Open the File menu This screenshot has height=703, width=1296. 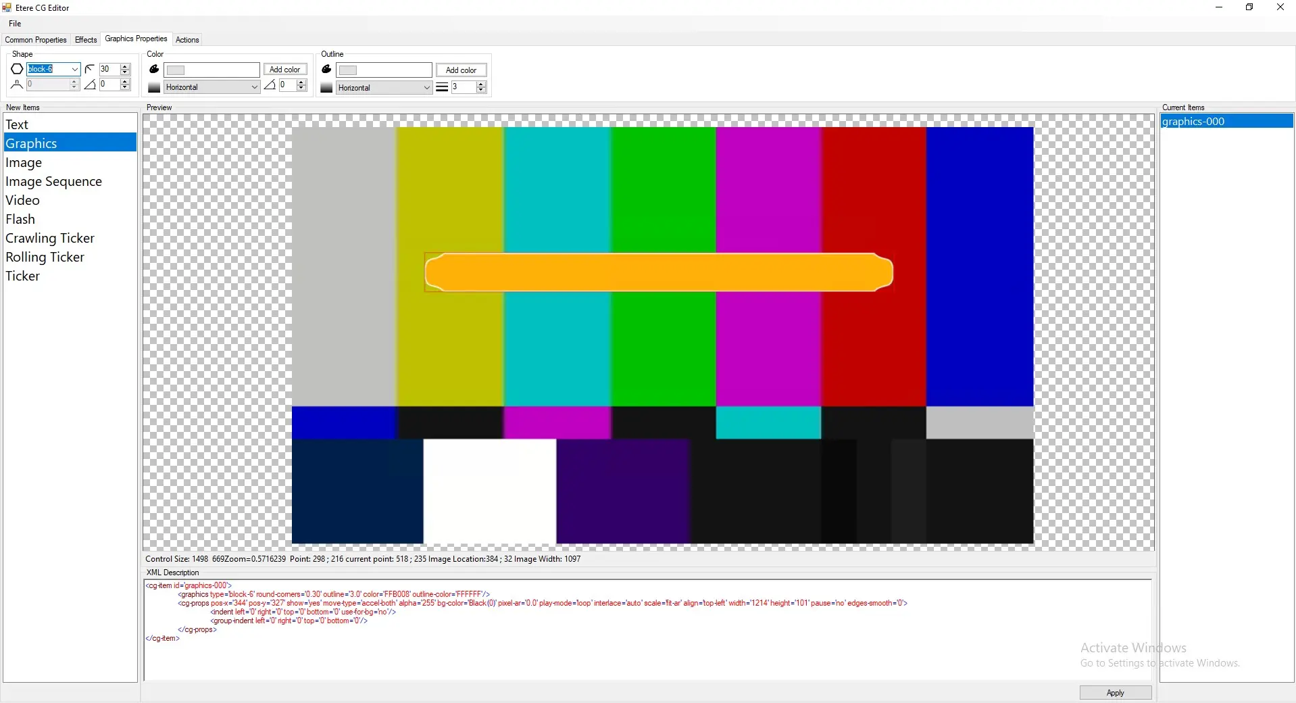pyautogui.click(x=15, y=24)
